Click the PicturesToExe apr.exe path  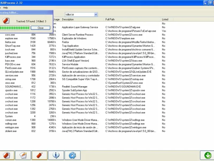pyautogui.click(x=131, y=31)
